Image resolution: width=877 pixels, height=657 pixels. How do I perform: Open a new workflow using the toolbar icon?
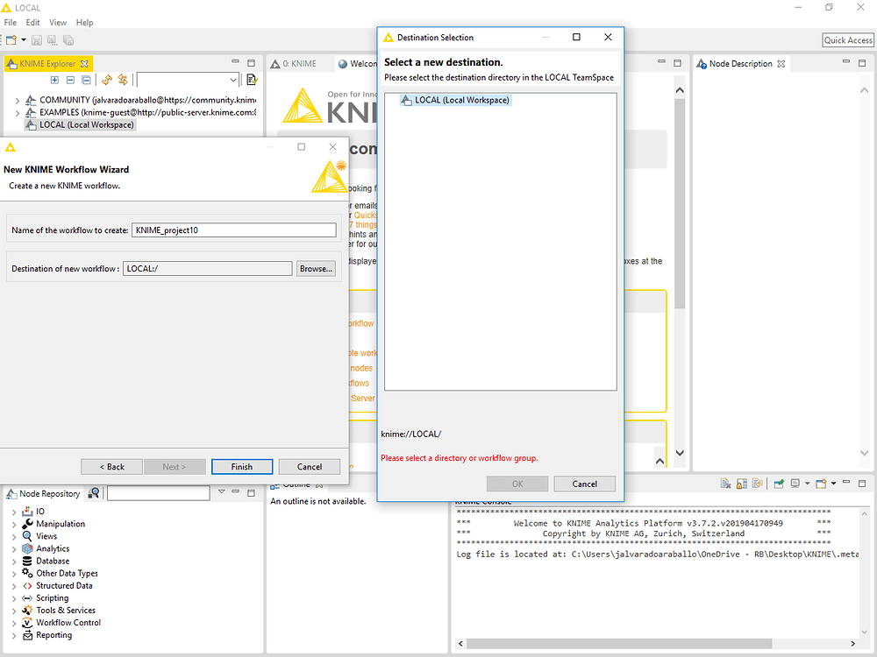click(x=11, y=39)
